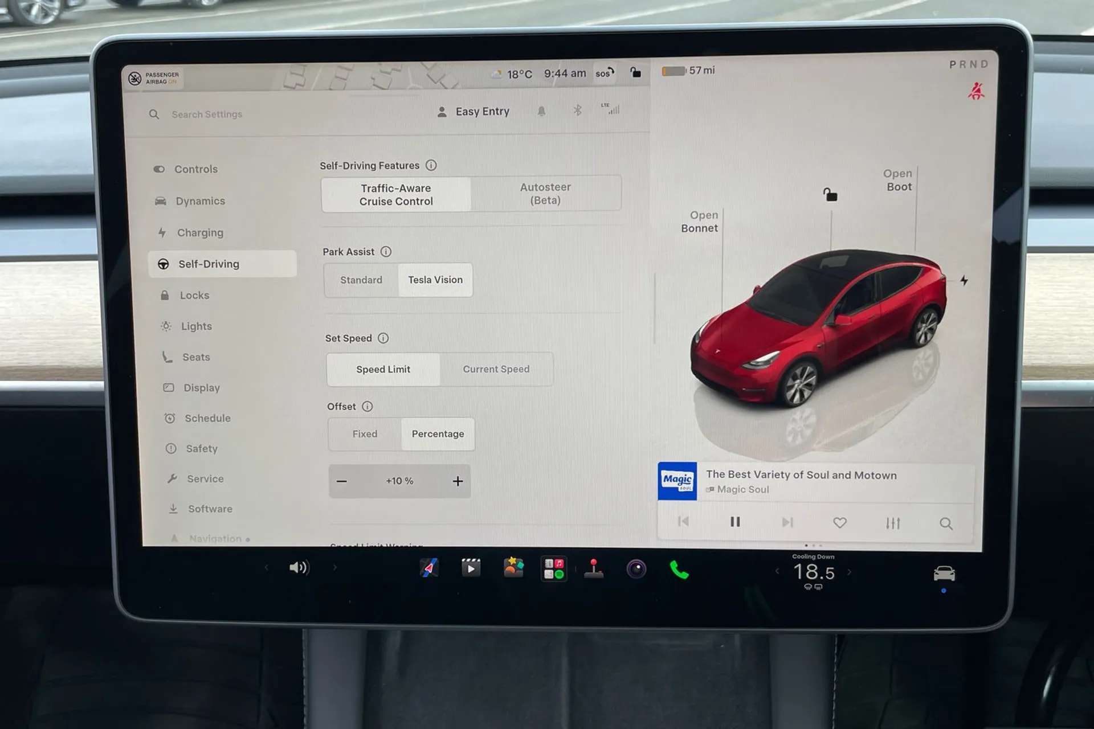Set Park Assist to Tesla Vision
This screenshot has width=1094, height=729.
tap(435, 280)
